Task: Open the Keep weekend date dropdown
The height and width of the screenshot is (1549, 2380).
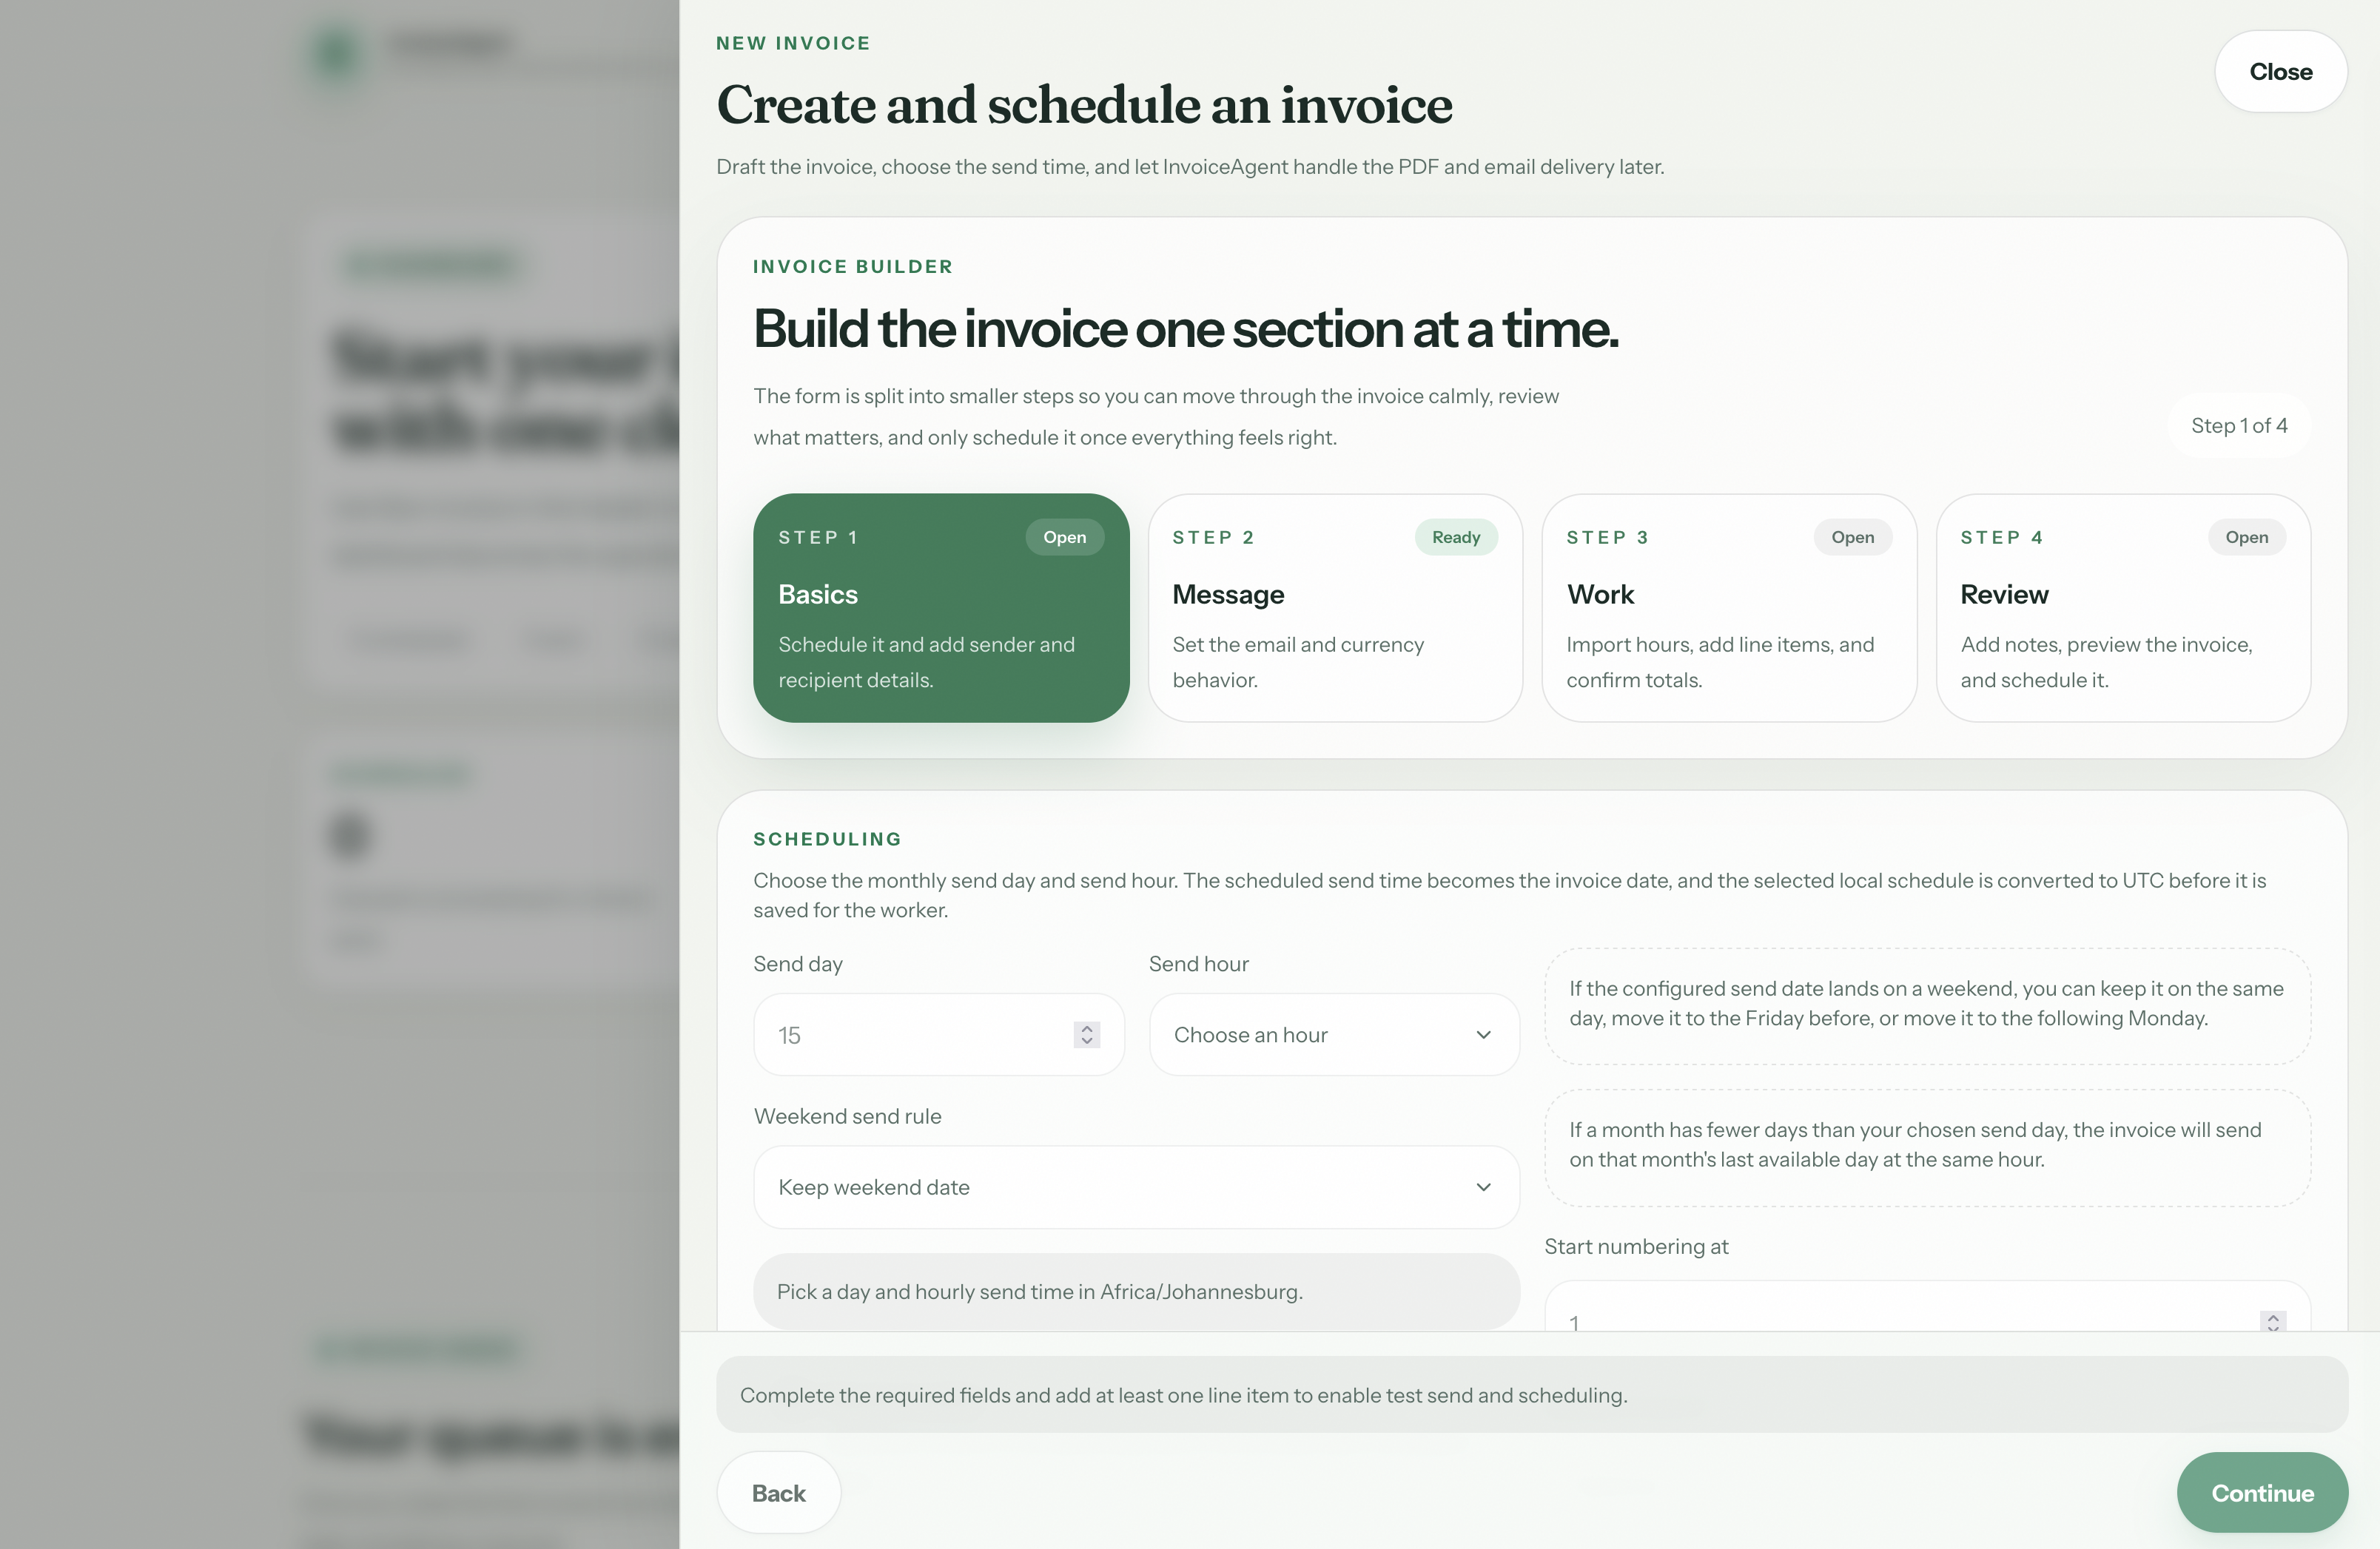Action: 1136,1187
